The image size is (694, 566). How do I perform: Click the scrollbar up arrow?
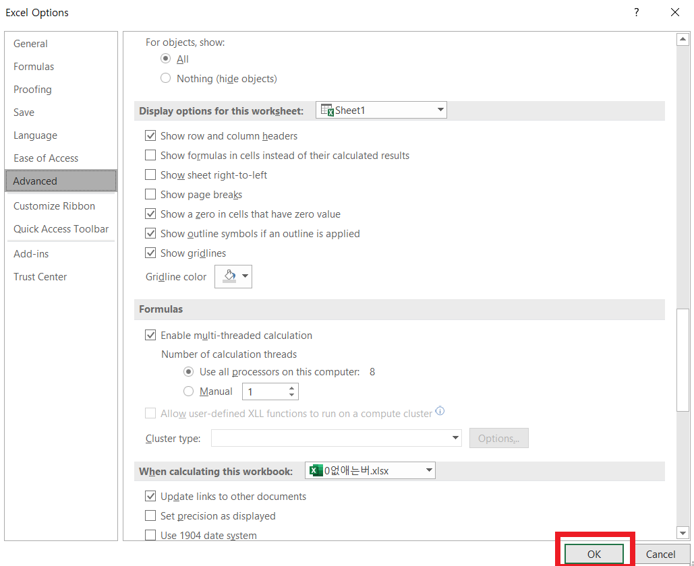(683, 39)
